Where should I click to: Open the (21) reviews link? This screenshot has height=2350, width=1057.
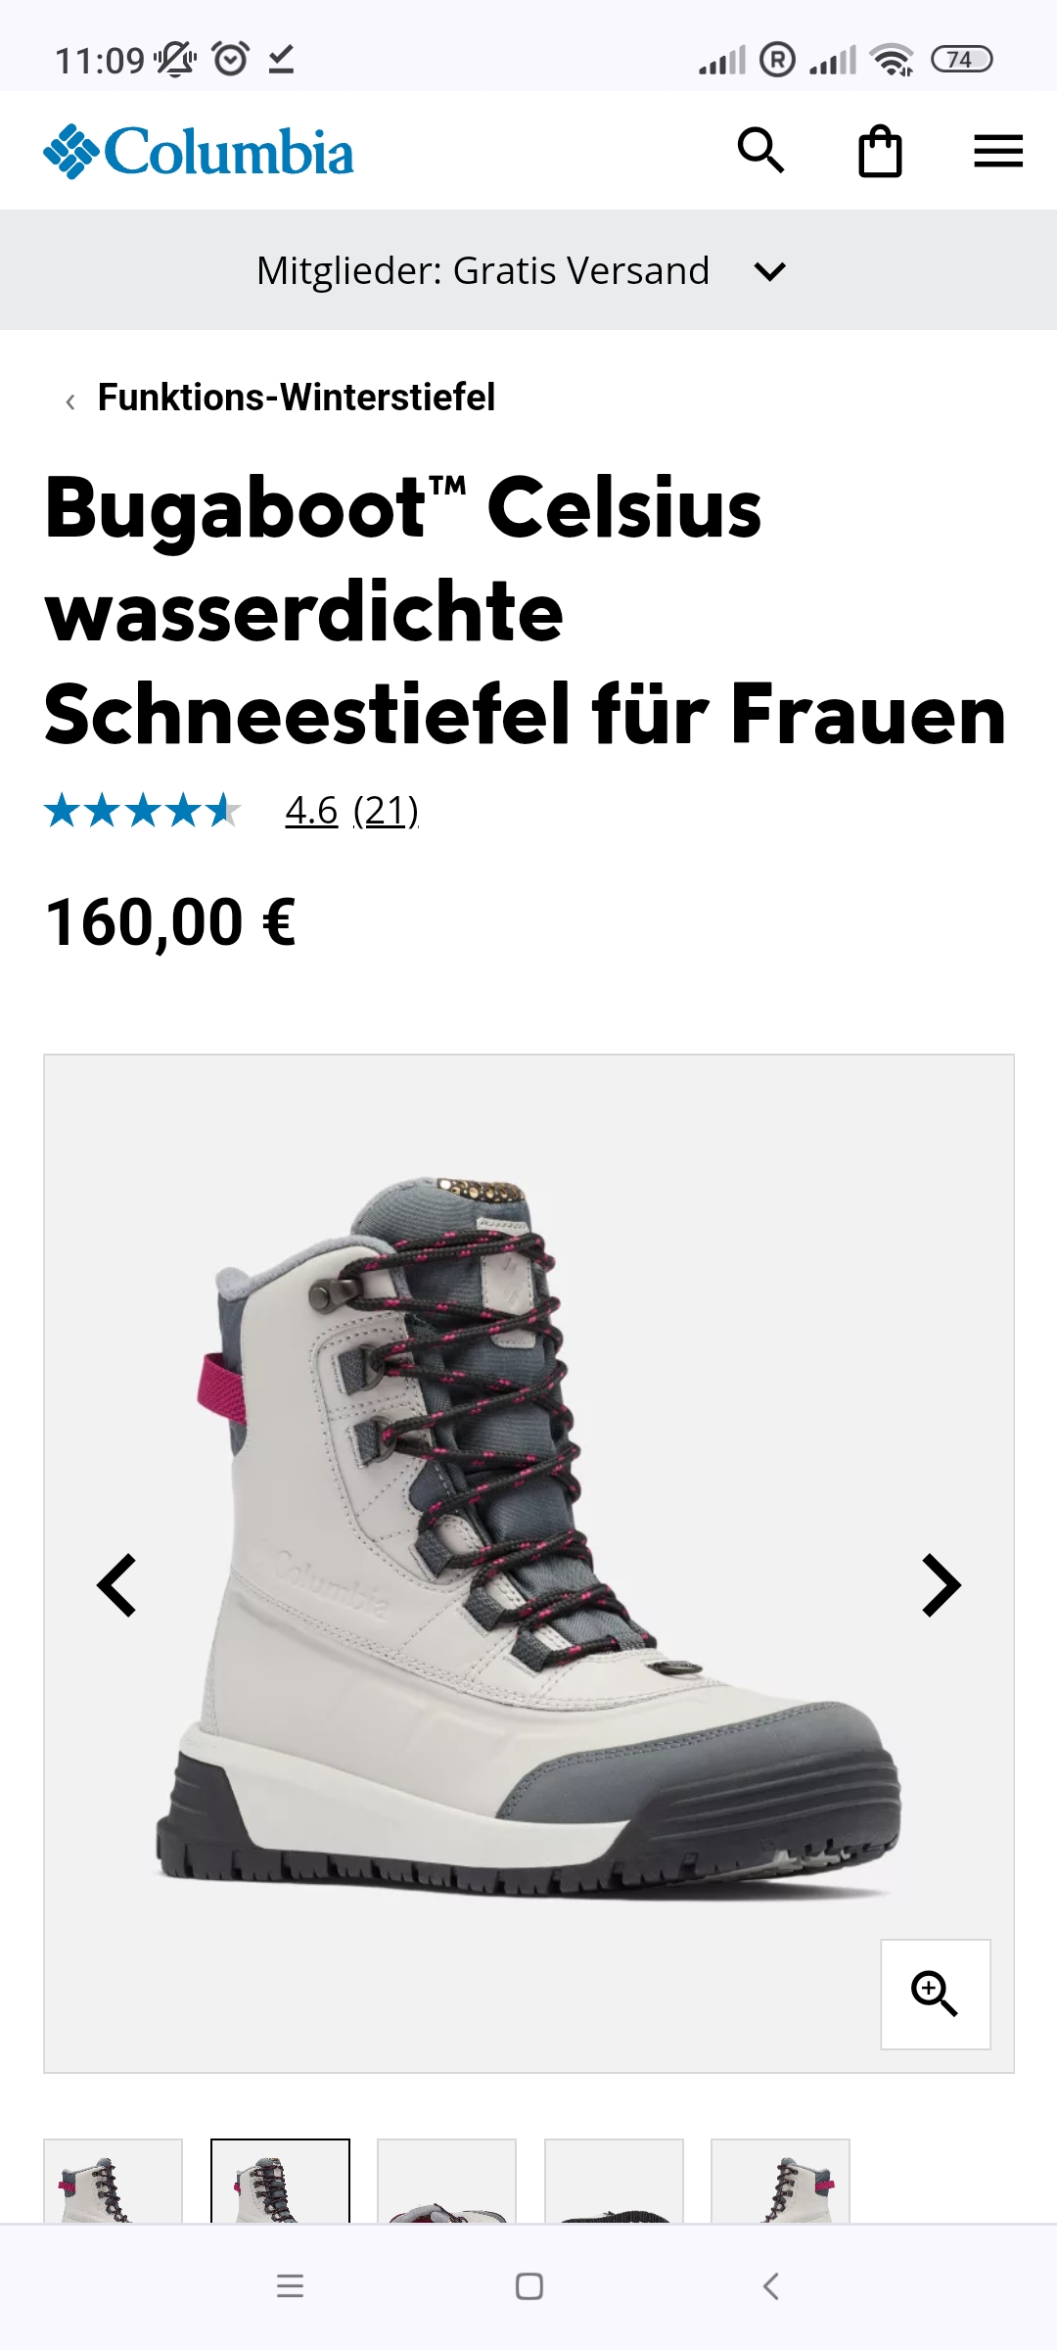coord(386,811)
